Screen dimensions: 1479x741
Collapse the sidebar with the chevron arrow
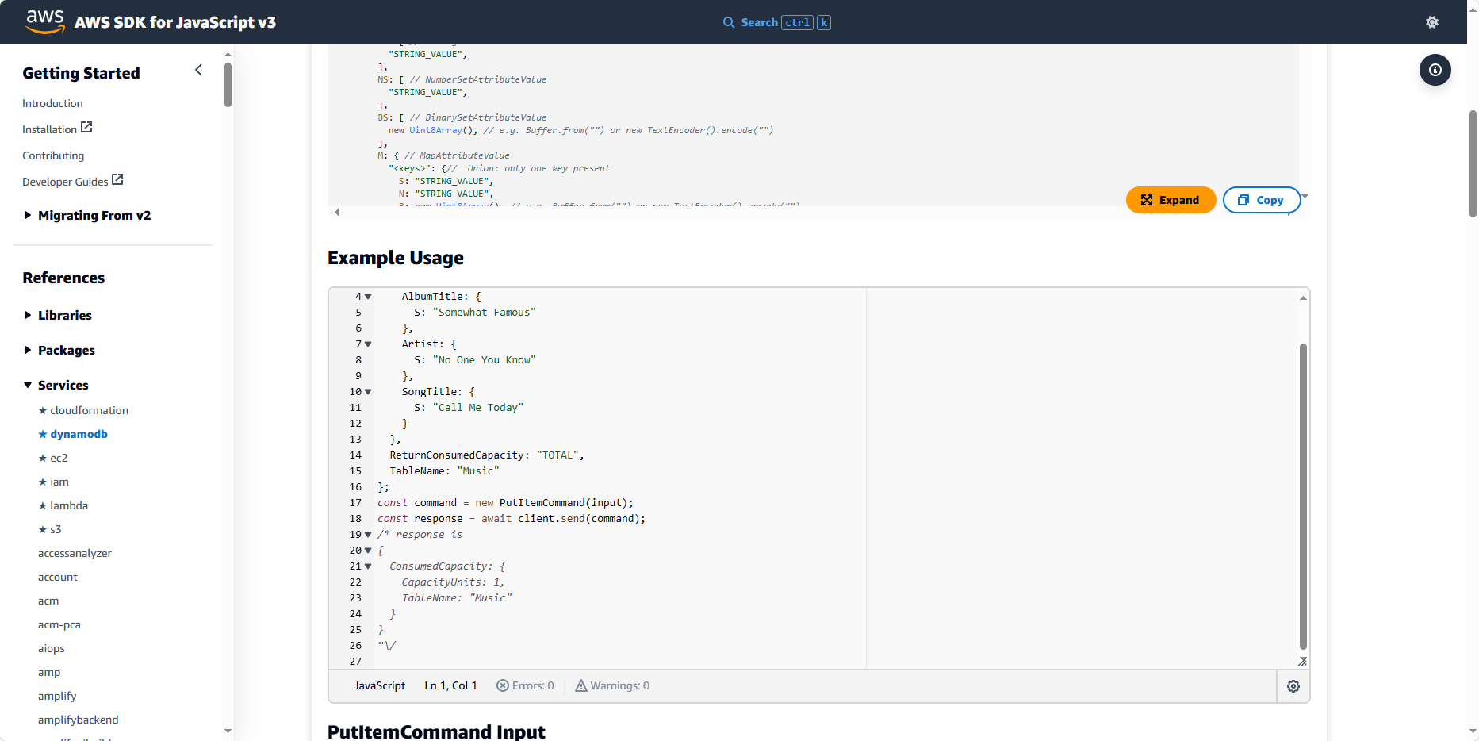(198, 71)
